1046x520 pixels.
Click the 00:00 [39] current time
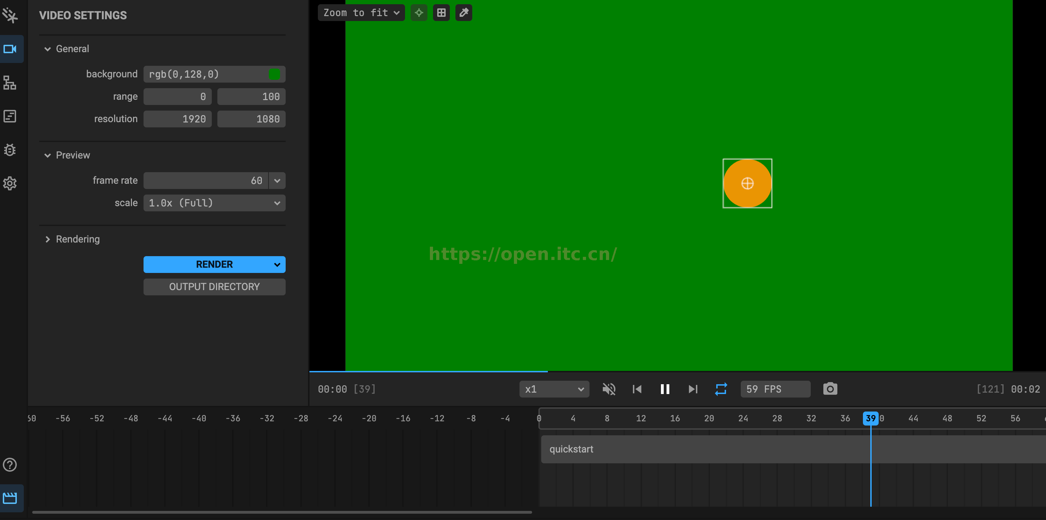[347, 389]
